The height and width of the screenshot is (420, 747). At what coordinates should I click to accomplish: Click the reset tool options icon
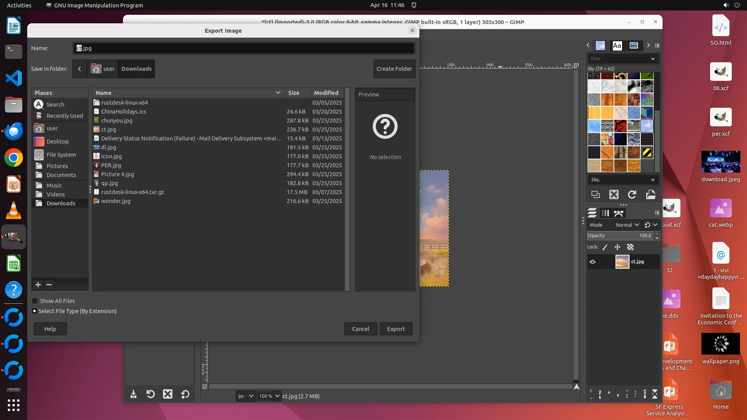pyautogui.click(x=185, y=394)
